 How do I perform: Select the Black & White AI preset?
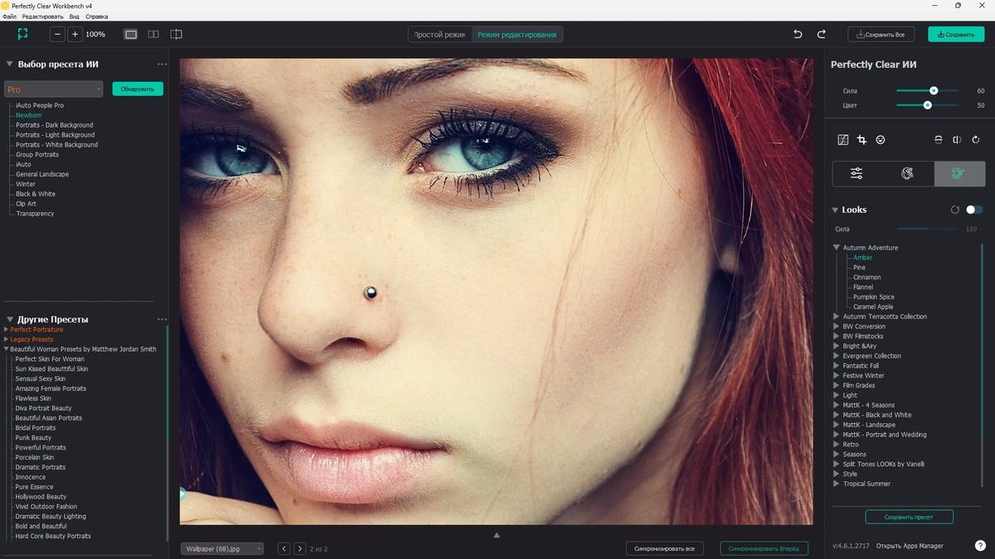[36, 194]
